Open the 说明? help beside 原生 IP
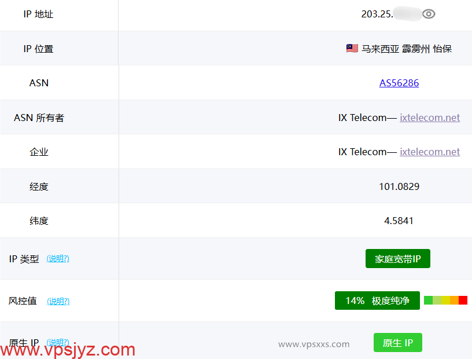Screen dimensions: 472x359 [58, 343]
